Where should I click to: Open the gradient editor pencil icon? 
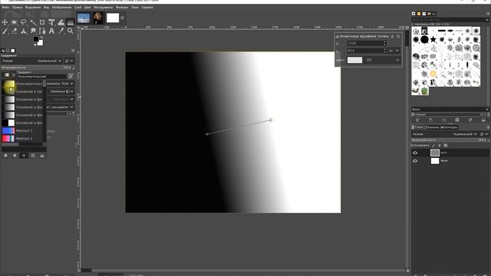[x=71, y=76]
